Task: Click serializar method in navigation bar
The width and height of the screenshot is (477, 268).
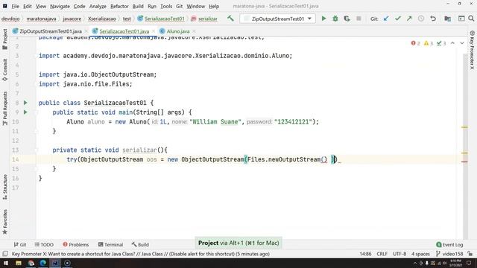Action: (204, 19)
